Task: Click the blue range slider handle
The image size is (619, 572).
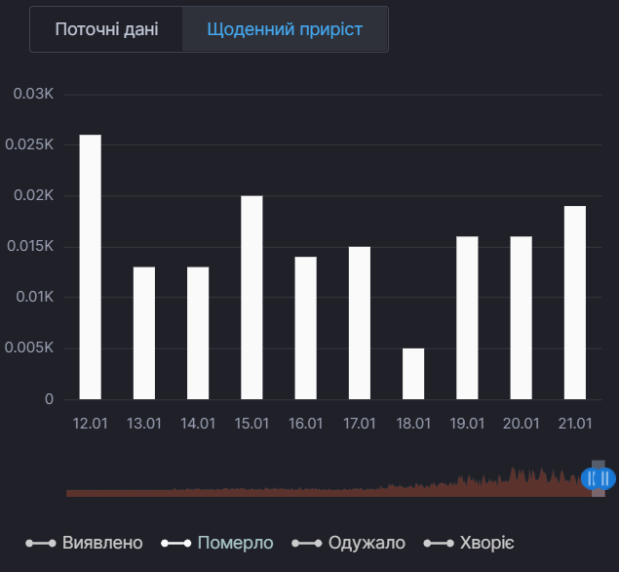Action: tap(599, 477)
